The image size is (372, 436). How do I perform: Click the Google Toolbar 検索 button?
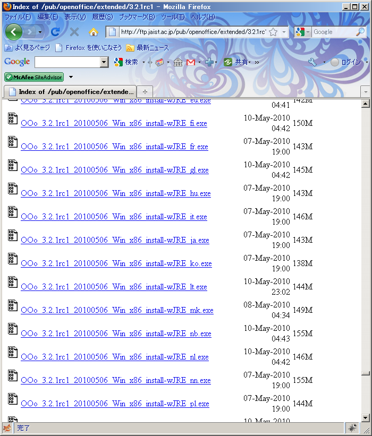pyautogui.click(x=126, y=62)
